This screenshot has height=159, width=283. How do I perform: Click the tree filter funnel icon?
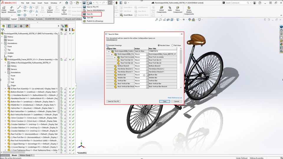(3, 30)
